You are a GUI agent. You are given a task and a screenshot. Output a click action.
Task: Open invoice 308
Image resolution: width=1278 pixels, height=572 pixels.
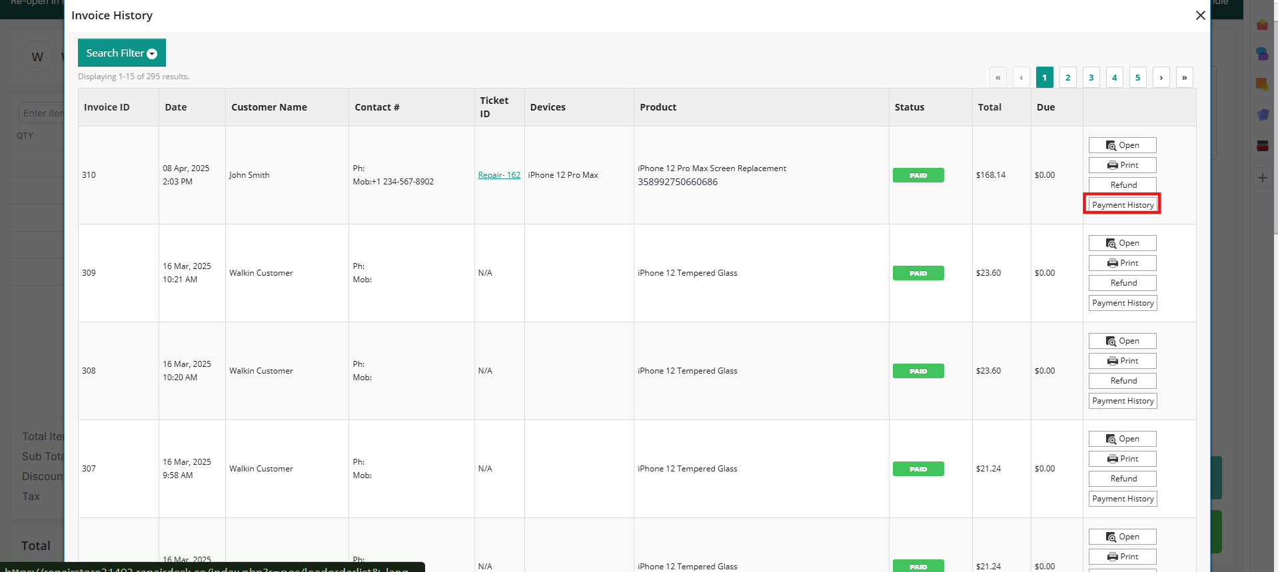pyautogui.click(x=1122, y=341)
